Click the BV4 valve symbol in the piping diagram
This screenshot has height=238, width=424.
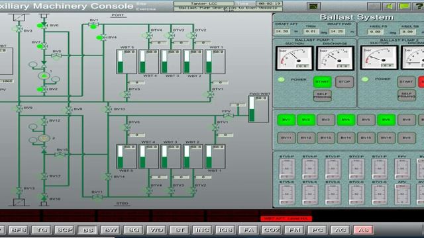(103, 38)
